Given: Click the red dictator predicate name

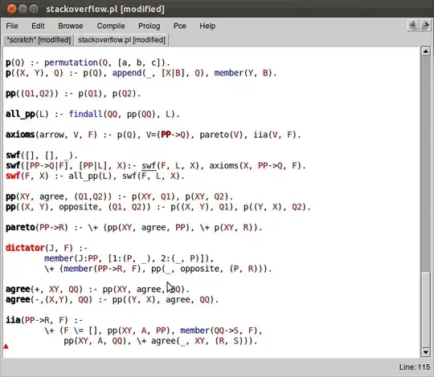Looking at the screenshot, I should (25, 248).
